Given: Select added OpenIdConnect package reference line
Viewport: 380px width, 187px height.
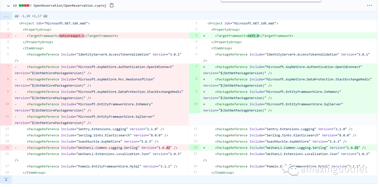Looking at the screenshot, I should (289, 70).
